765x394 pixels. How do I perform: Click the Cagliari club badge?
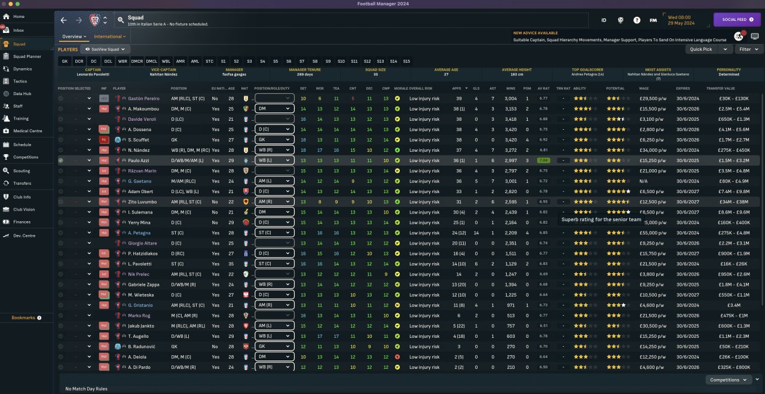point(94,20)
